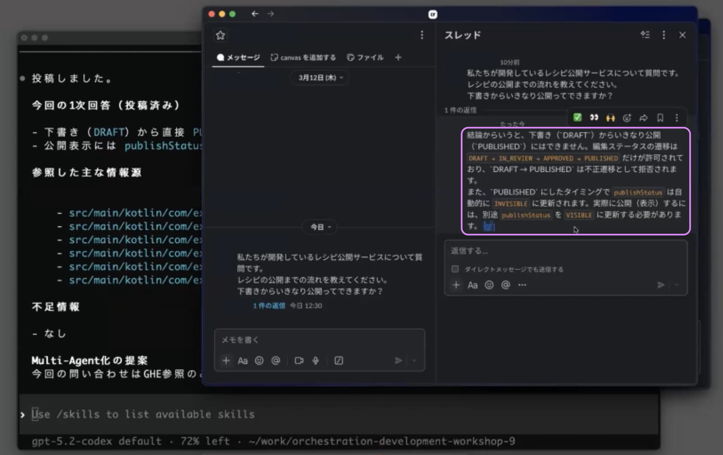This screenshot has width=723, height=455.
Task: Mention someone using the @ icon in thread composer
Action: click(x=506, y=285)
